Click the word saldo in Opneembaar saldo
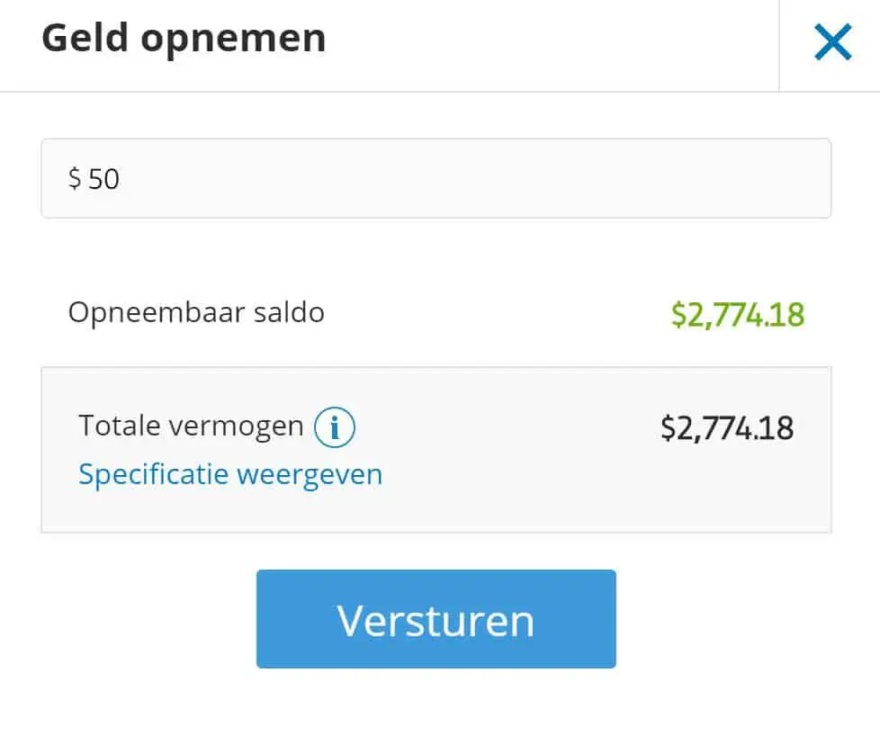The image size is (880, 736). [289, 312]
